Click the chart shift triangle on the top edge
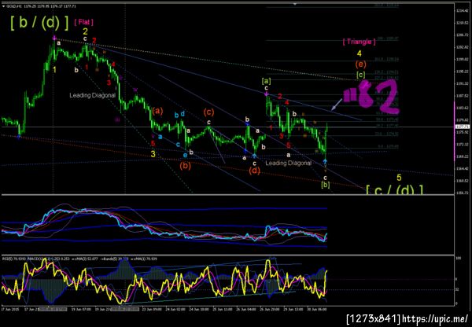 [295, 4]
